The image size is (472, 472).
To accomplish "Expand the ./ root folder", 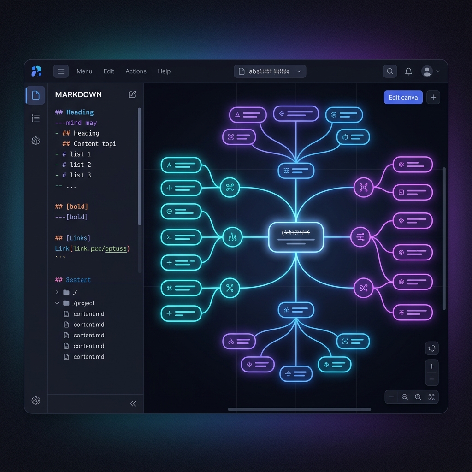I will pyautogui.click(x=57, y=292).
